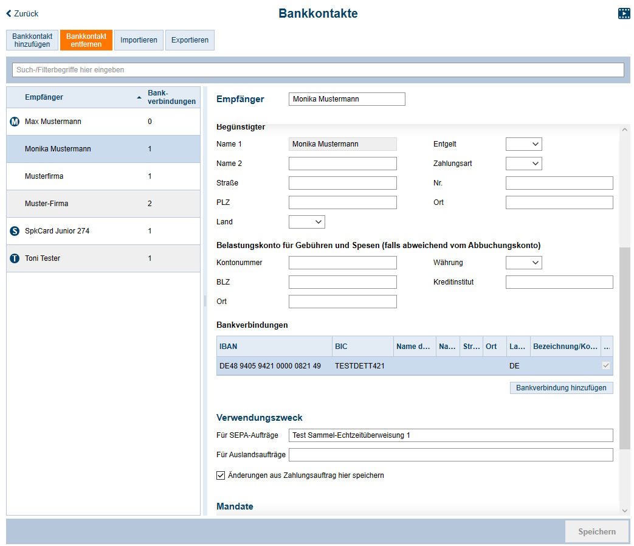The width and height of the screenshot is (634, 546).
Task: Click the scrollbar down arrow
Action: [625, 511]
